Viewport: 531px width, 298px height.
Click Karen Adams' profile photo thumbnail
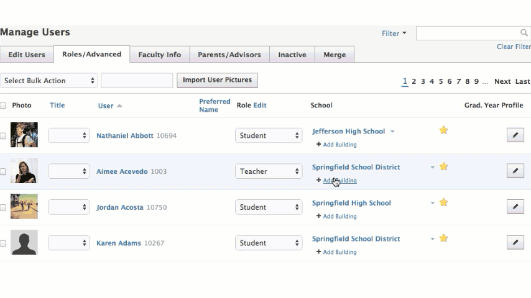(x=24, y=243)
